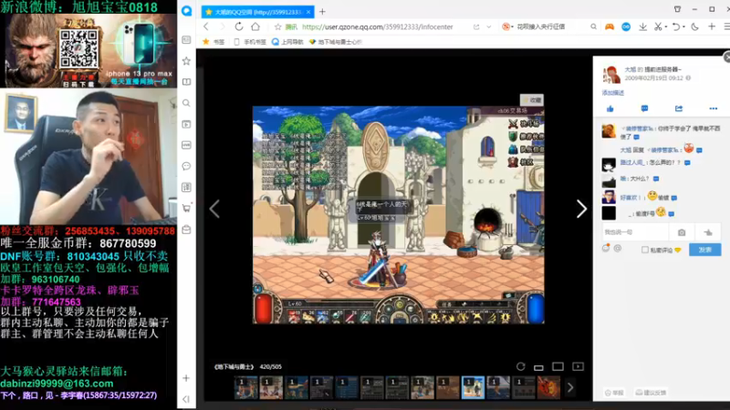Open the 书签 bookmarks item
730x410 pixels.
coord(214,42)
